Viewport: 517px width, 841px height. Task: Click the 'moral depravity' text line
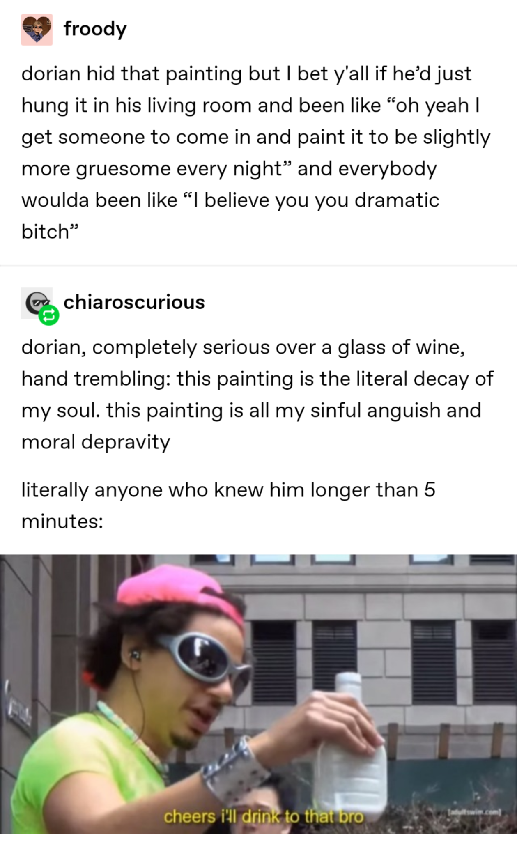click(96, 443)
